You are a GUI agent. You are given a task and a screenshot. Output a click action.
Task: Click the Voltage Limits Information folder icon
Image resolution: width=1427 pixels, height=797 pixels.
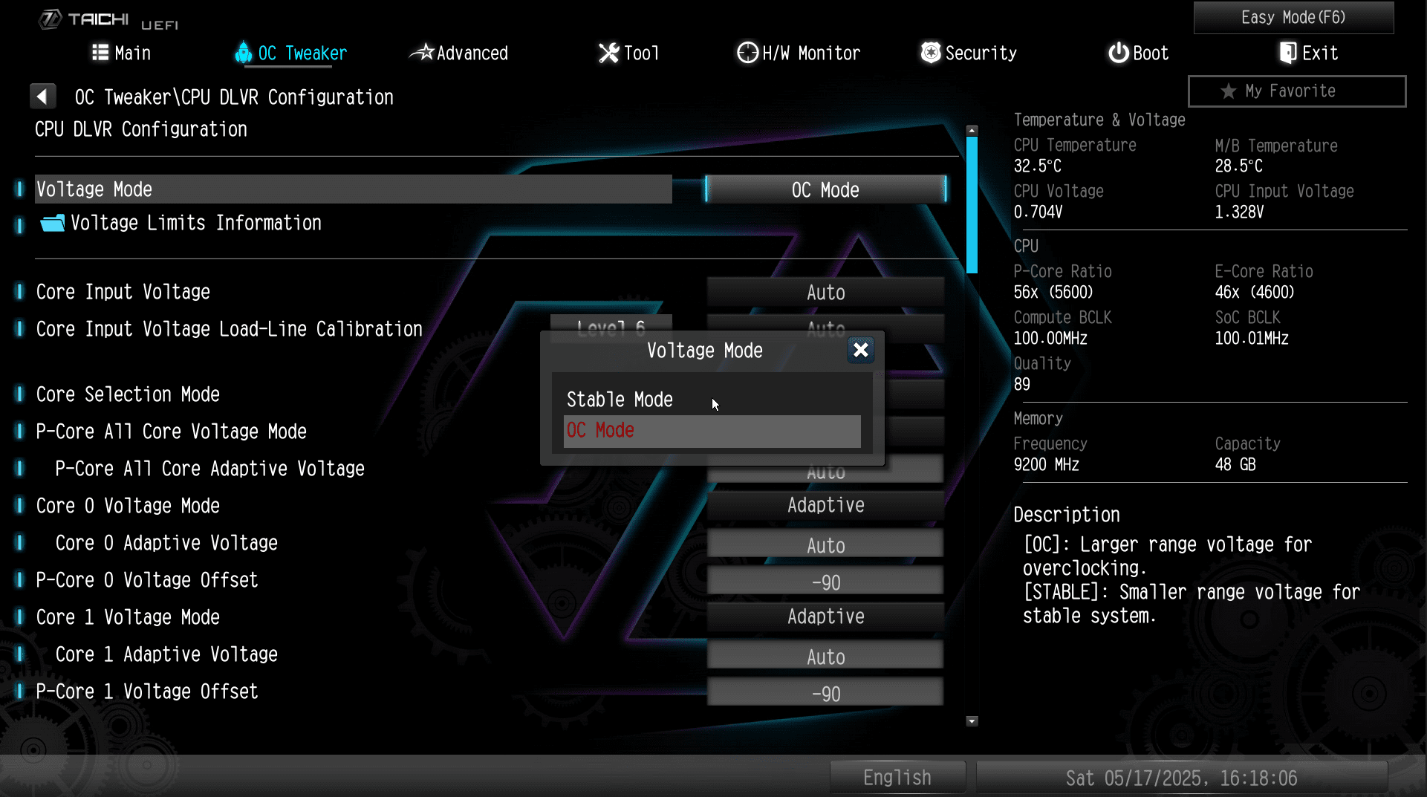53,223
